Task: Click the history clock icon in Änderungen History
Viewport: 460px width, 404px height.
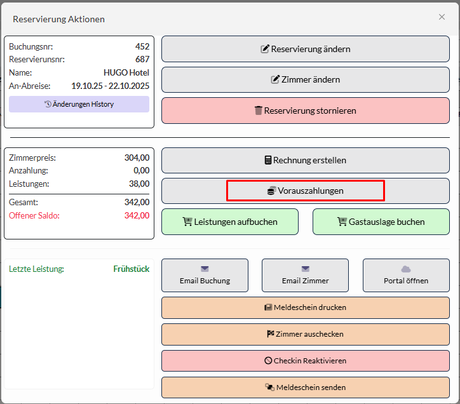Action: pyautogui.click(x=48, y=104)
